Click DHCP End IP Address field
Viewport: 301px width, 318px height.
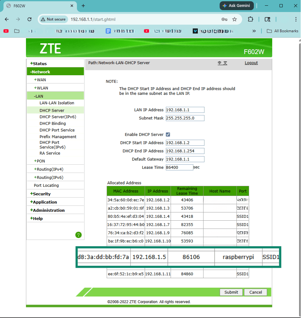pos(185,151)
